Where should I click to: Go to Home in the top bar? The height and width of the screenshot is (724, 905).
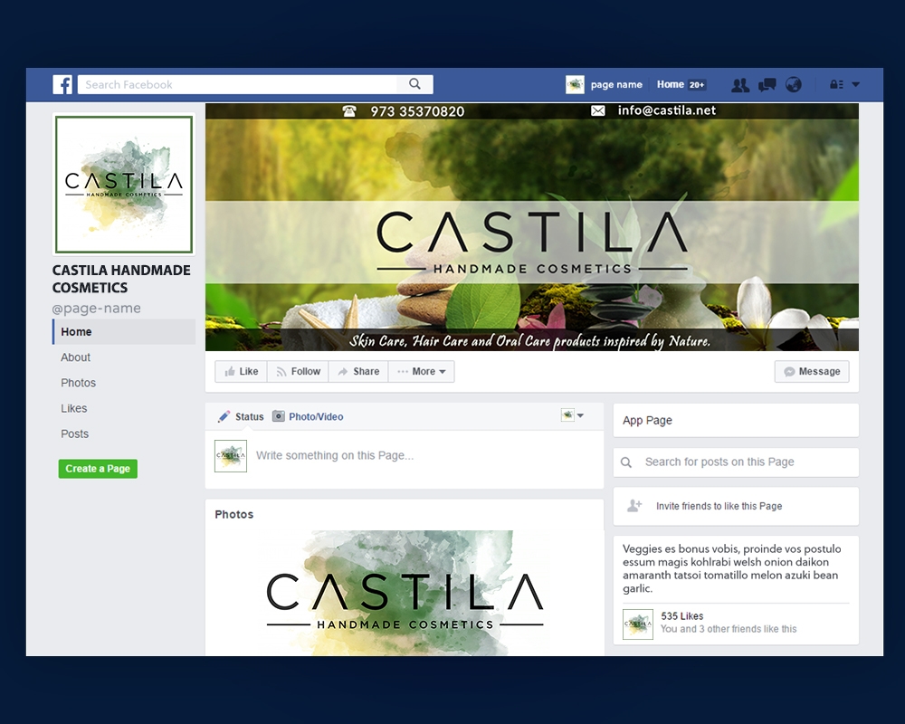click(671, 84)
